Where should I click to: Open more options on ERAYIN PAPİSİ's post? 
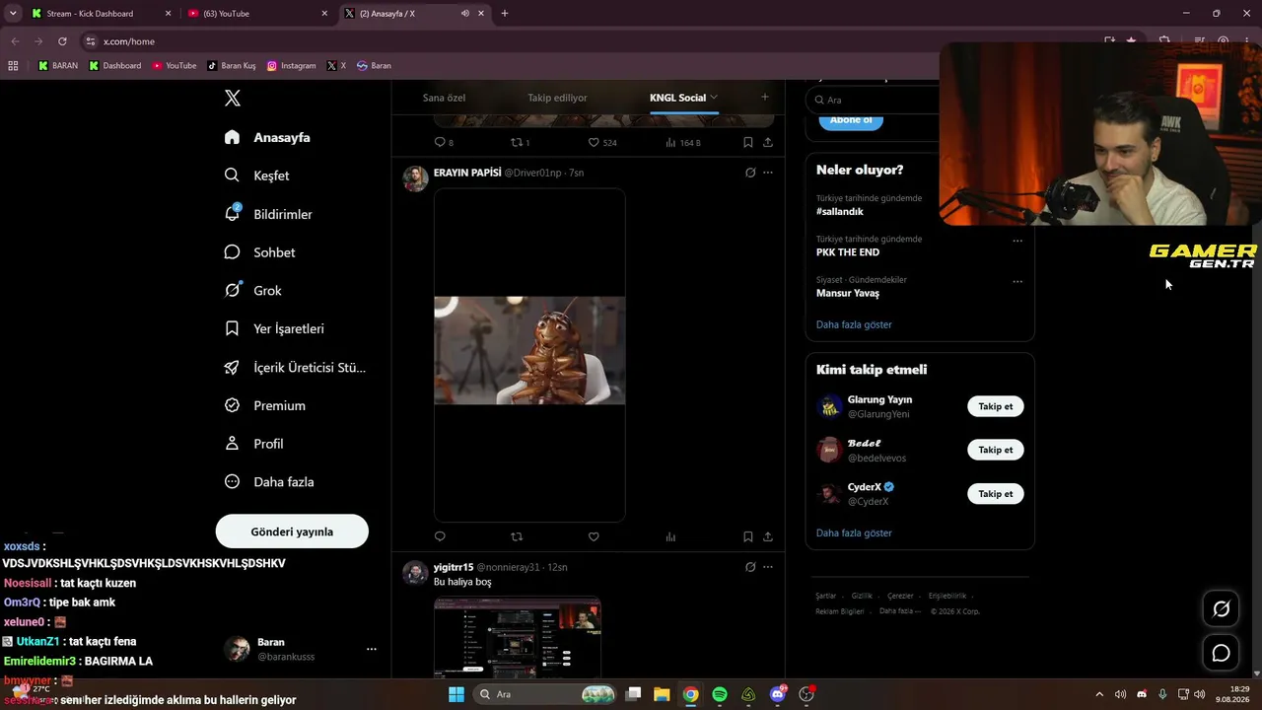click(x=768, y=173)
